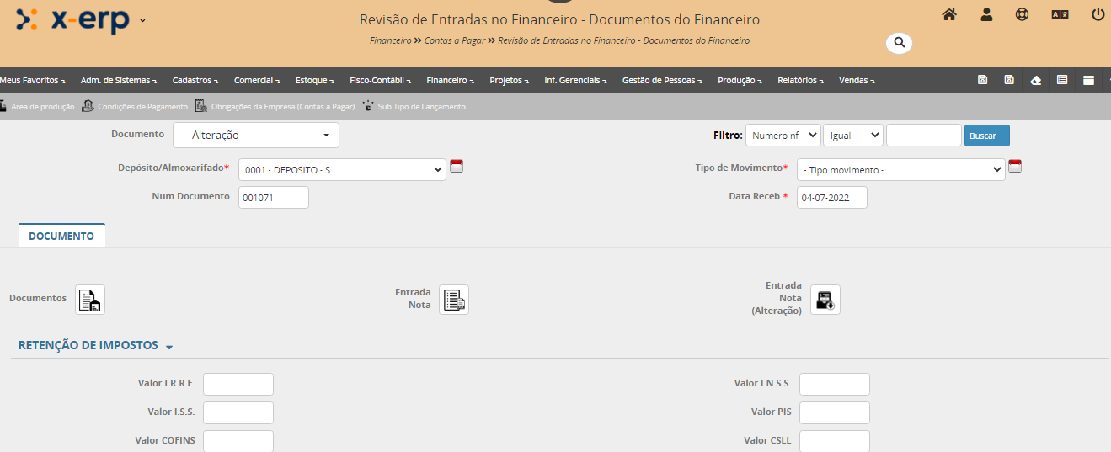The height and width of the screenshot is (452, 1111).
Task: Click the Condições de Pagamento shortcut
Action: tap(136, 107)
